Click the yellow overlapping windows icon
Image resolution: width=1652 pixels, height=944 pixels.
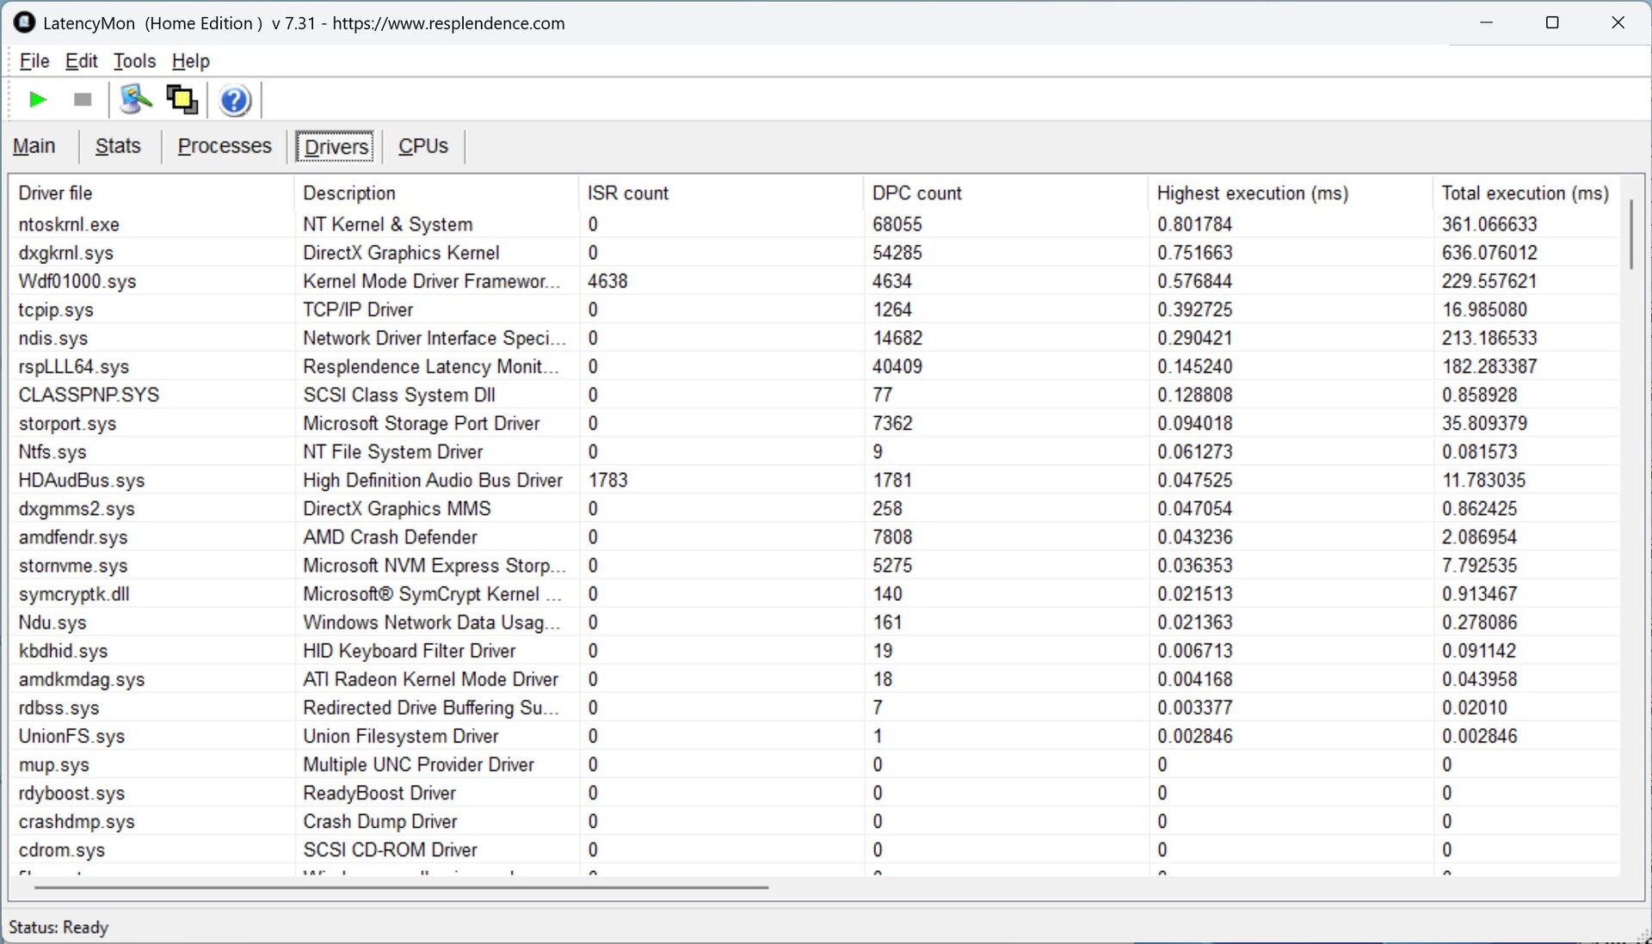182,100
